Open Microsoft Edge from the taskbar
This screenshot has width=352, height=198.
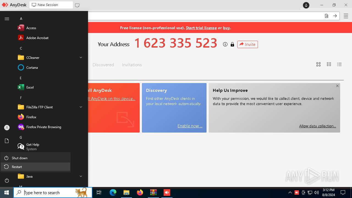[x=113, y=193]
